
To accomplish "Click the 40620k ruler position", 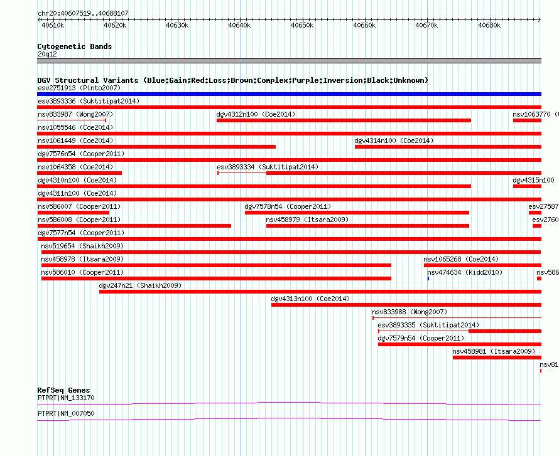I will click(x=115, y=25).
